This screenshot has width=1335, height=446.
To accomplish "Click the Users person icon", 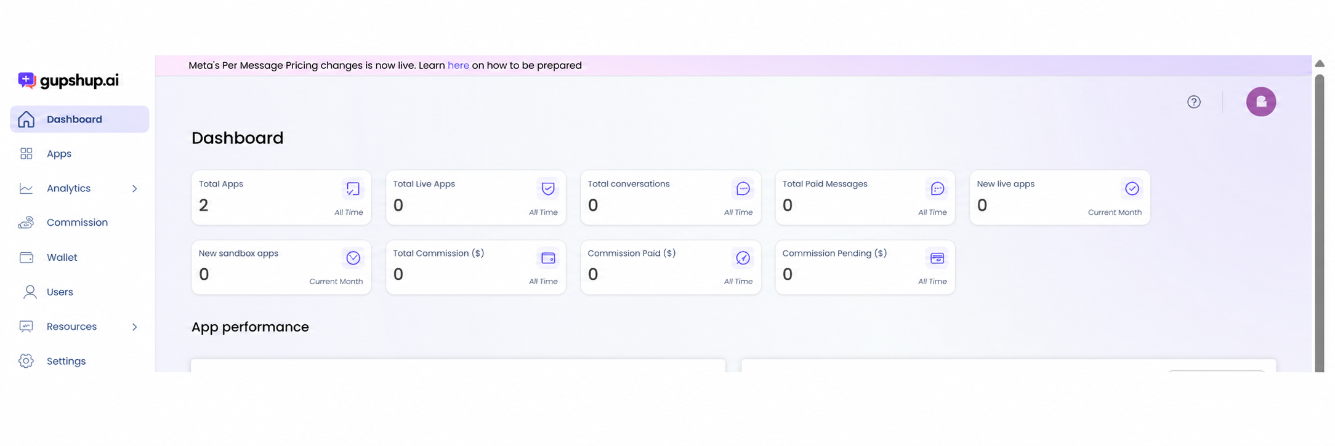I will point(30,292).
